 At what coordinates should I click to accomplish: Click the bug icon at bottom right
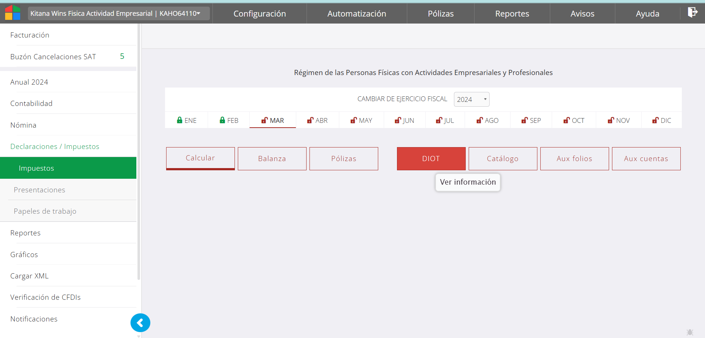[x=690, y=332]
